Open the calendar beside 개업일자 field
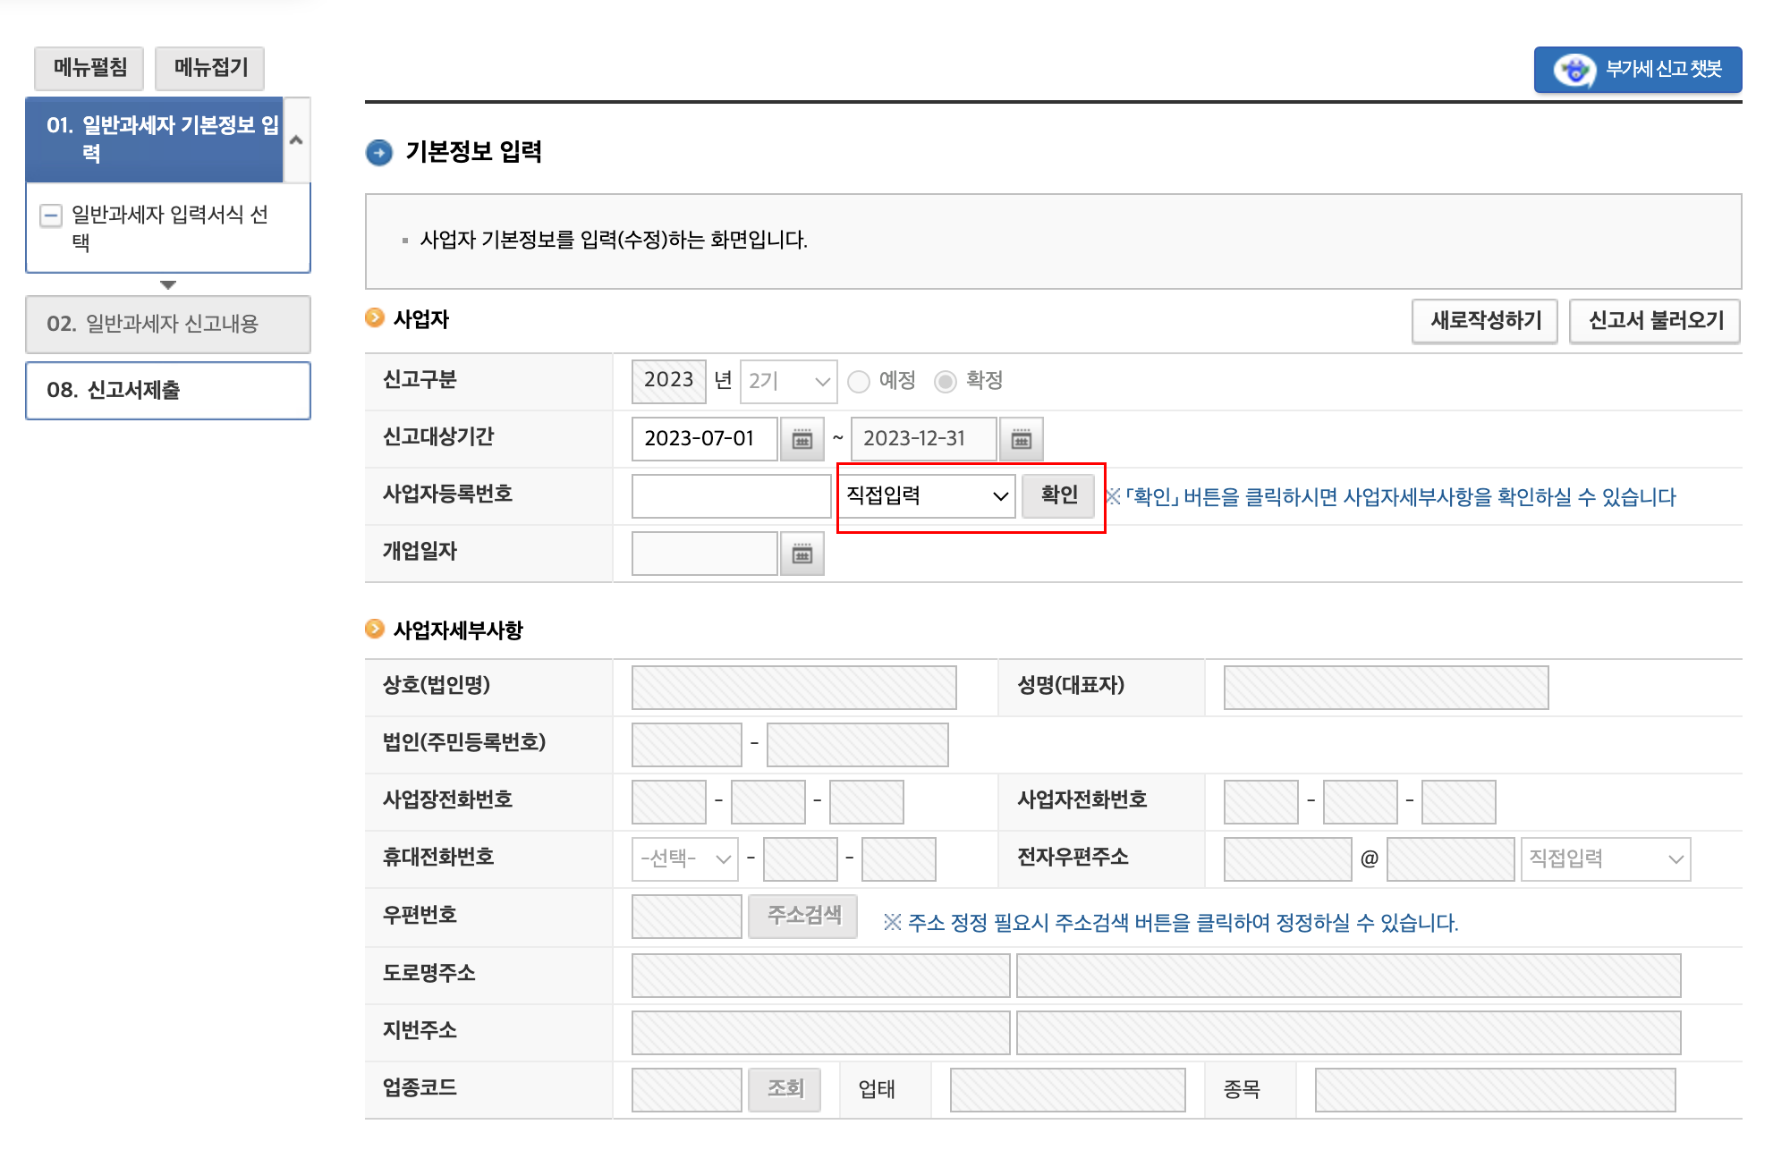1773x1150 pixels. coord(802,553)
